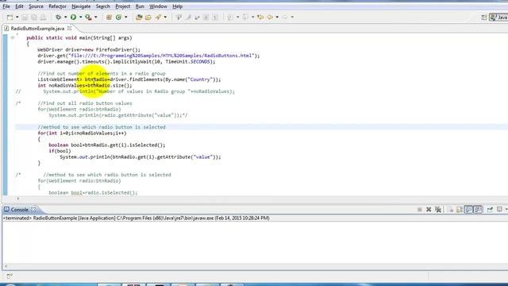Click the Save toolbar icon

click(x=25, y=17)
